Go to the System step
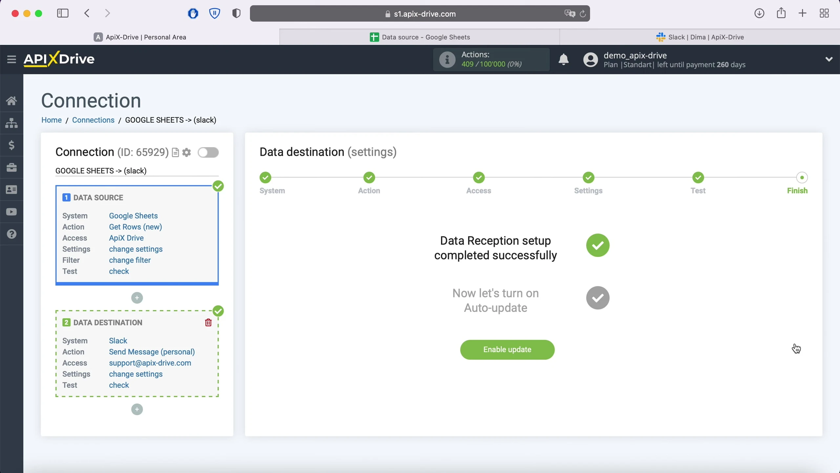 point(265,178)
